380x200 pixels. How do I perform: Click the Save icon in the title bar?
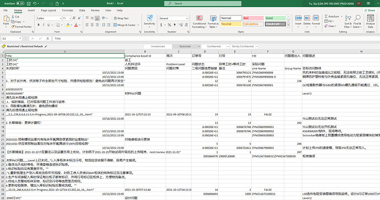coord(29,4)
